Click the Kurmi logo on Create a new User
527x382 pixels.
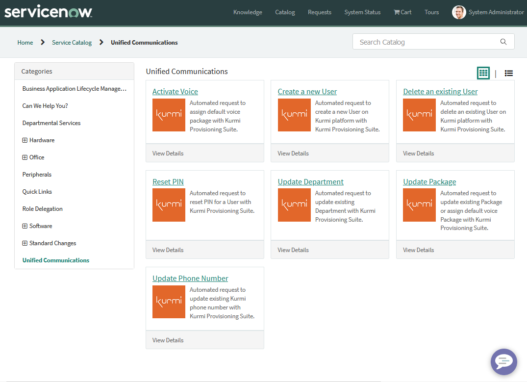pyautogui.click(x=294, y=115)
